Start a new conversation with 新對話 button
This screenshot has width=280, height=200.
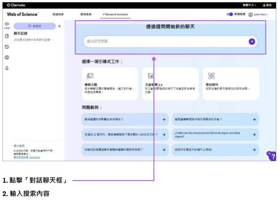click(x=35, y=26)
